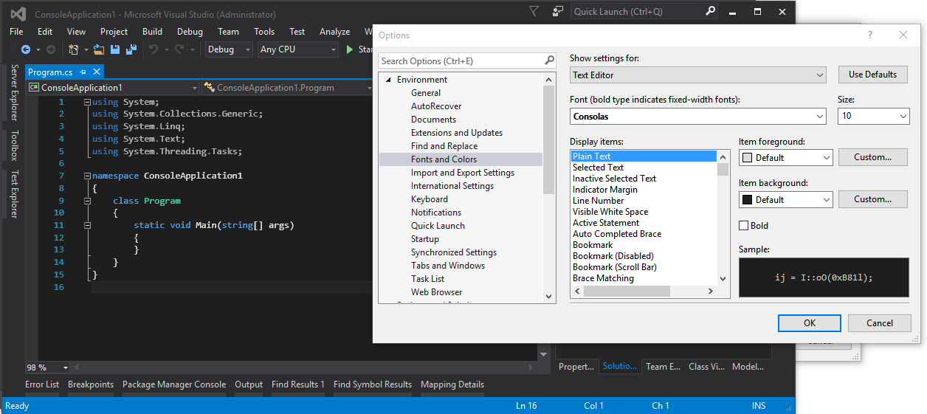Select Import and Export Settings in tree
Image resolution: width=927 pixels, height=414 pixels.
463,173
